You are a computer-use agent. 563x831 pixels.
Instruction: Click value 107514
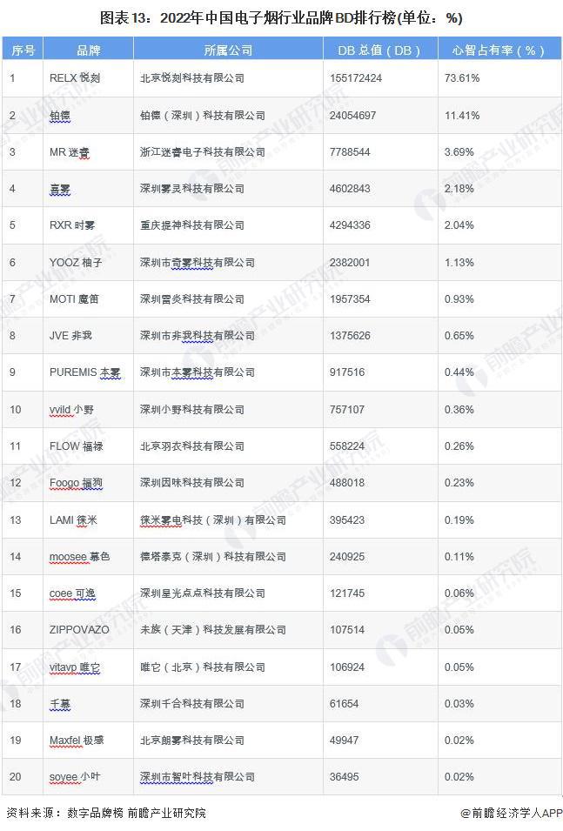346,630
